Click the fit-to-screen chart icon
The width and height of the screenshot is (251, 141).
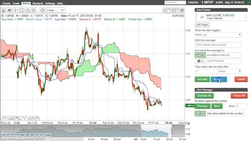tap(22, 10)
